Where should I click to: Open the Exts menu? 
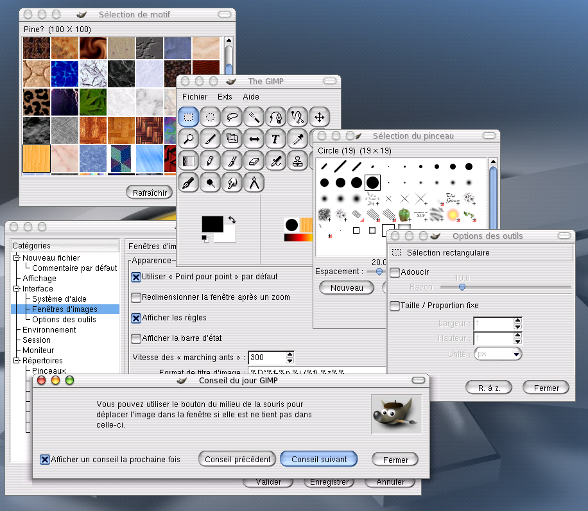click(225, 97)
